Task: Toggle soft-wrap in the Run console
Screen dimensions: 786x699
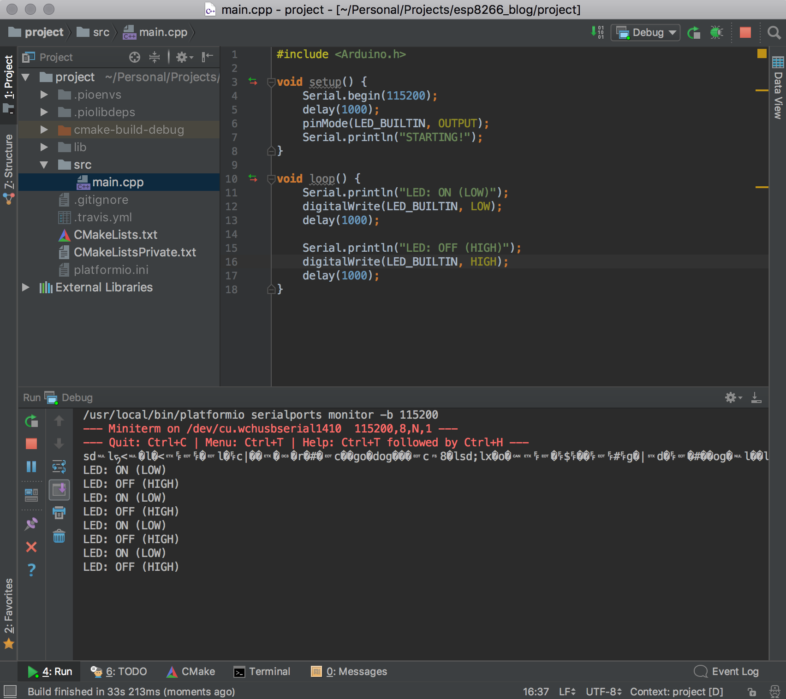Action: pyautogui.click(x=59, y=467)
